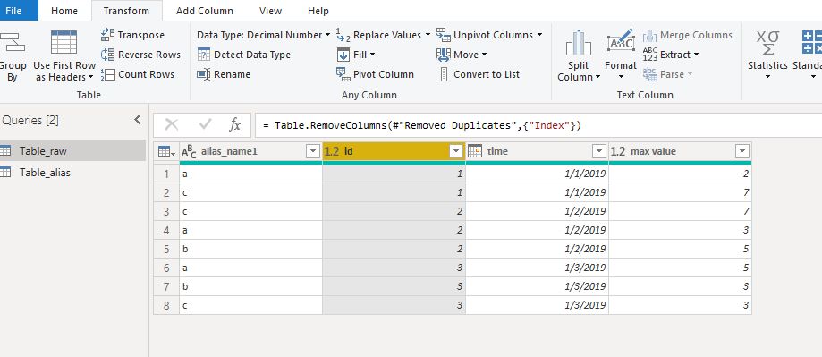Viewport: 822px width, 357px height.
Task: Click the Parse icon
Action: coord(649,74)
